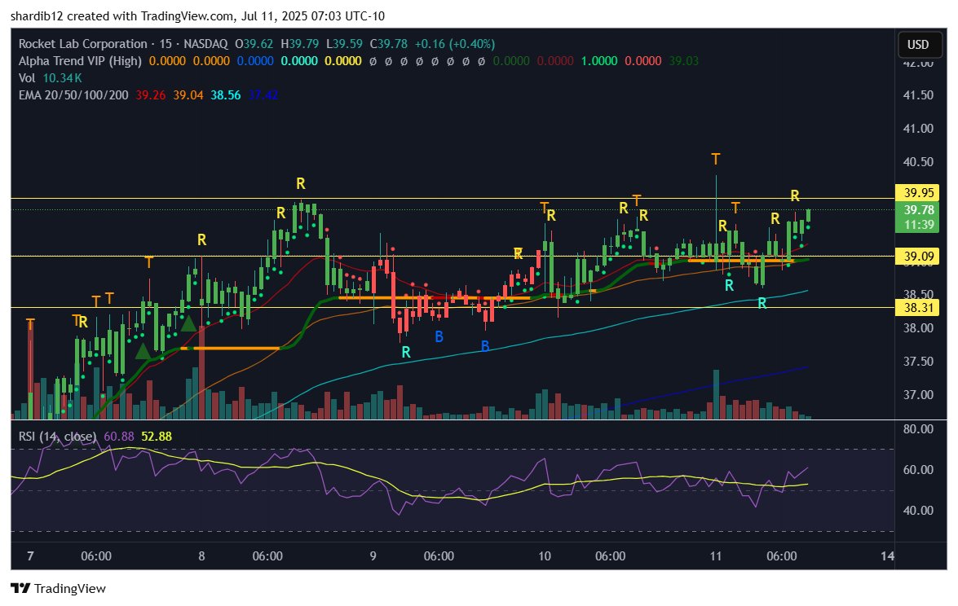Click the TradingView logo
Image resolution: width=958 pixels, height=606 pixels.
(58, 588)
